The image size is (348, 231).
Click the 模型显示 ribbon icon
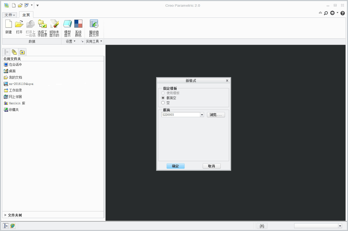pyautogui.click(x=67, y=28)
